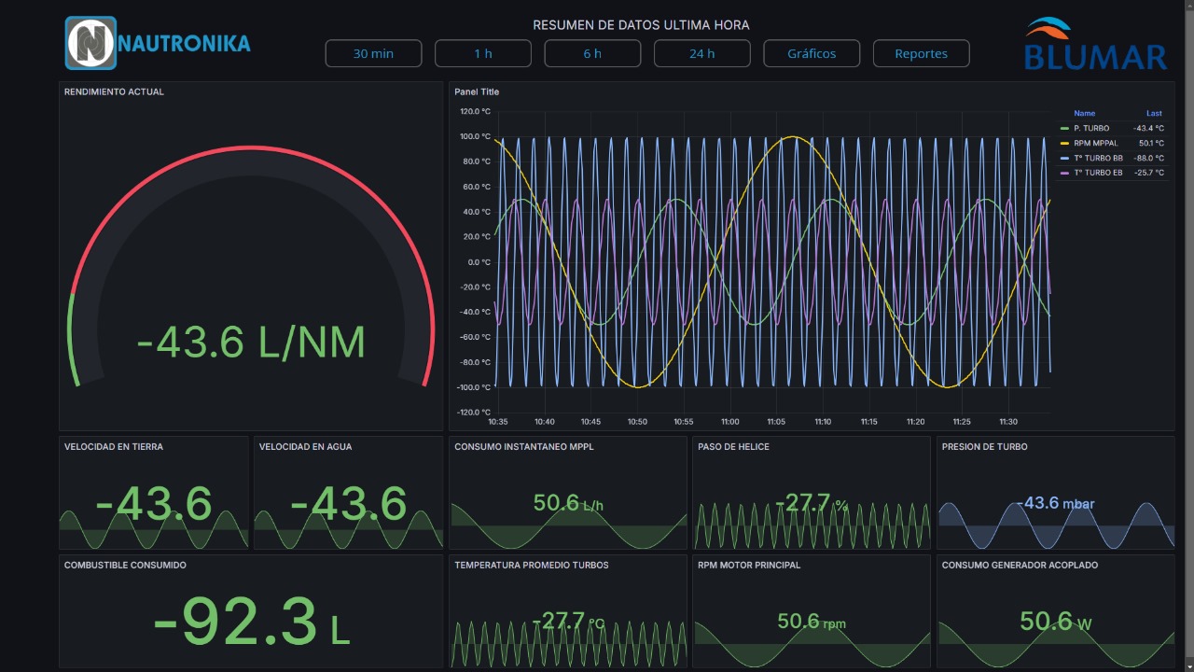Switch to the 24 h range
Image resolution: width=1194 pixels, height=672 pixels.
[701, 53]
